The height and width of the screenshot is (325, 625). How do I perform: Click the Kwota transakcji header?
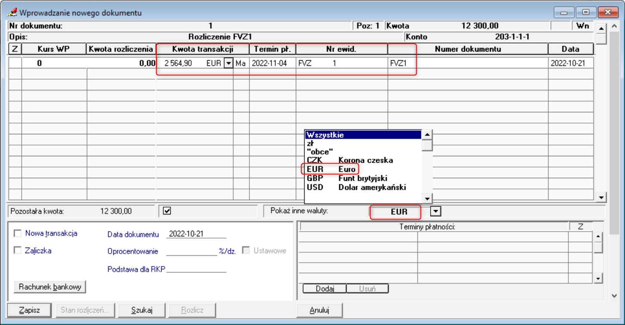tap(202, 49)
